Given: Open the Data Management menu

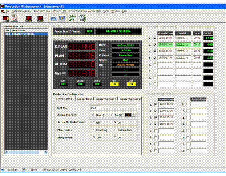Looking at the screenshot, I should pos(21,11).
